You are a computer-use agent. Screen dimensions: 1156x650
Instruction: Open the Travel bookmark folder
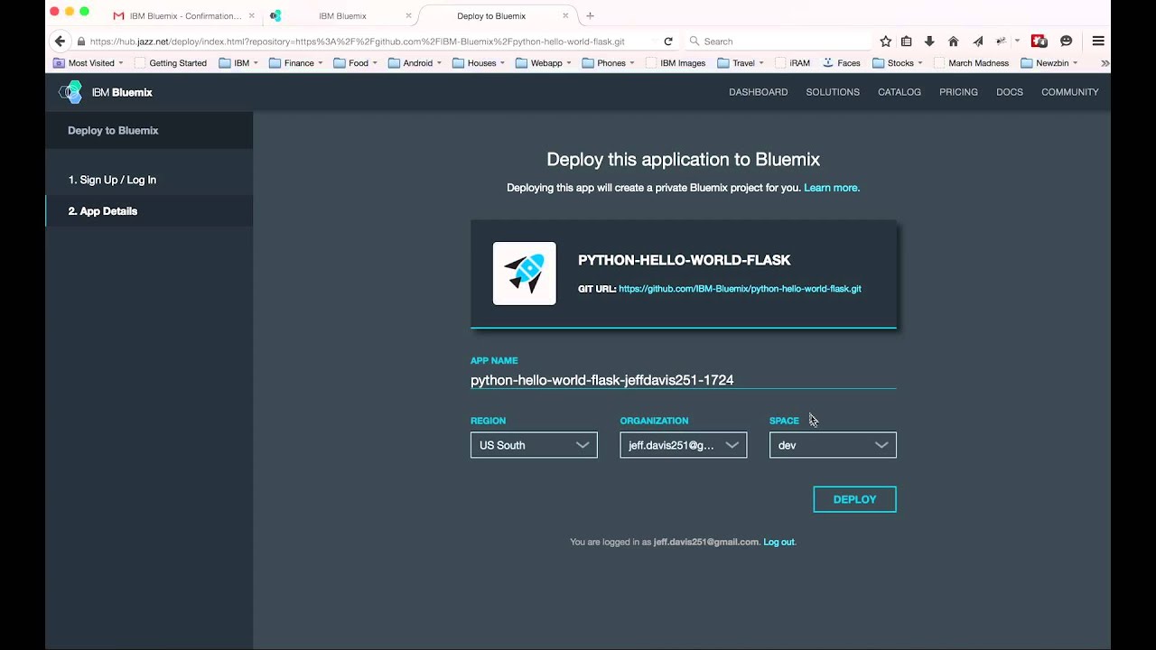coord(741,63)
